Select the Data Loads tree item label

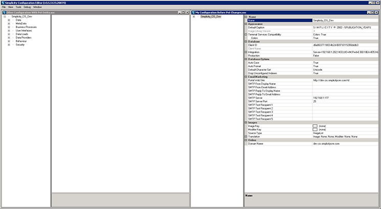click(x=22, y=34)
